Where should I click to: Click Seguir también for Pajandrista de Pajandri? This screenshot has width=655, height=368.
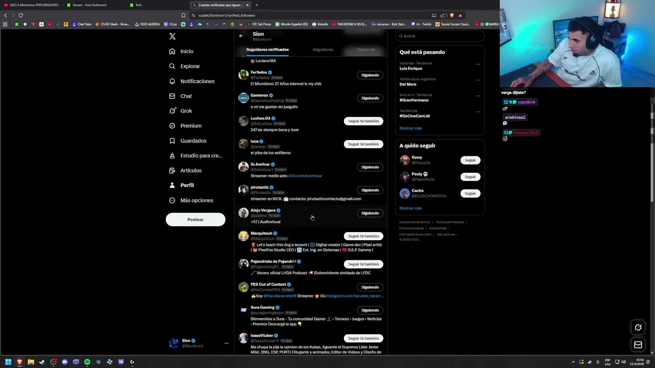tap(363, 264)
